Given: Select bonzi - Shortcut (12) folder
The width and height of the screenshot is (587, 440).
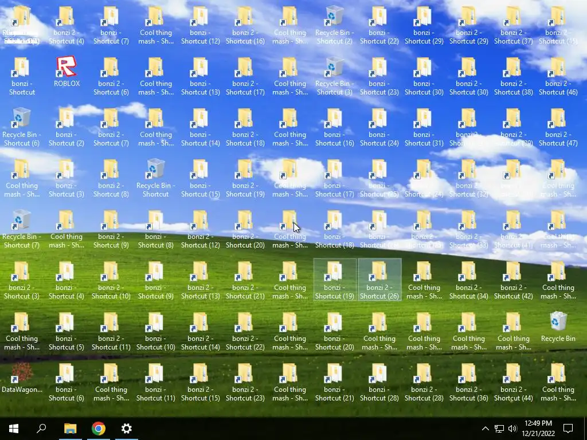Looking at the screenshot, I should (200, 25).
